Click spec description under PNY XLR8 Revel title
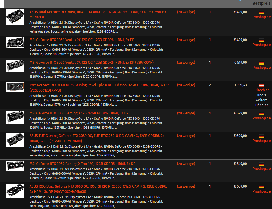This screenshot has height=209, width=272. click(x=96, y=100)
